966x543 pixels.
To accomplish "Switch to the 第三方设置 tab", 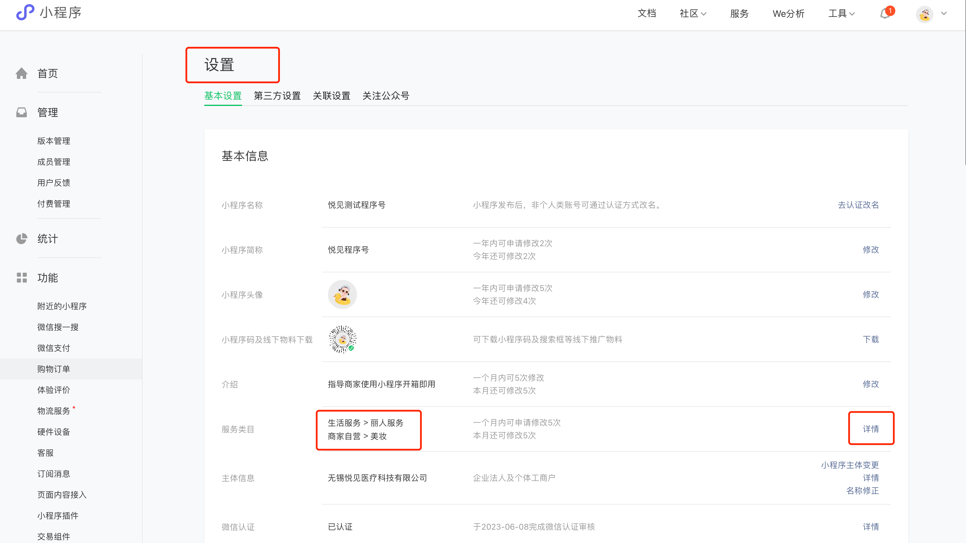I will pos(277,96).
